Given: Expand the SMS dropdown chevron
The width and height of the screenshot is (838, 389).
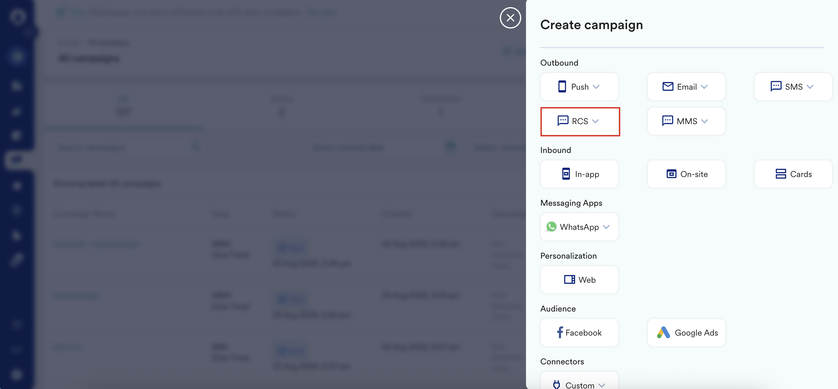Looking at the screenshot, I should [810, 87].
